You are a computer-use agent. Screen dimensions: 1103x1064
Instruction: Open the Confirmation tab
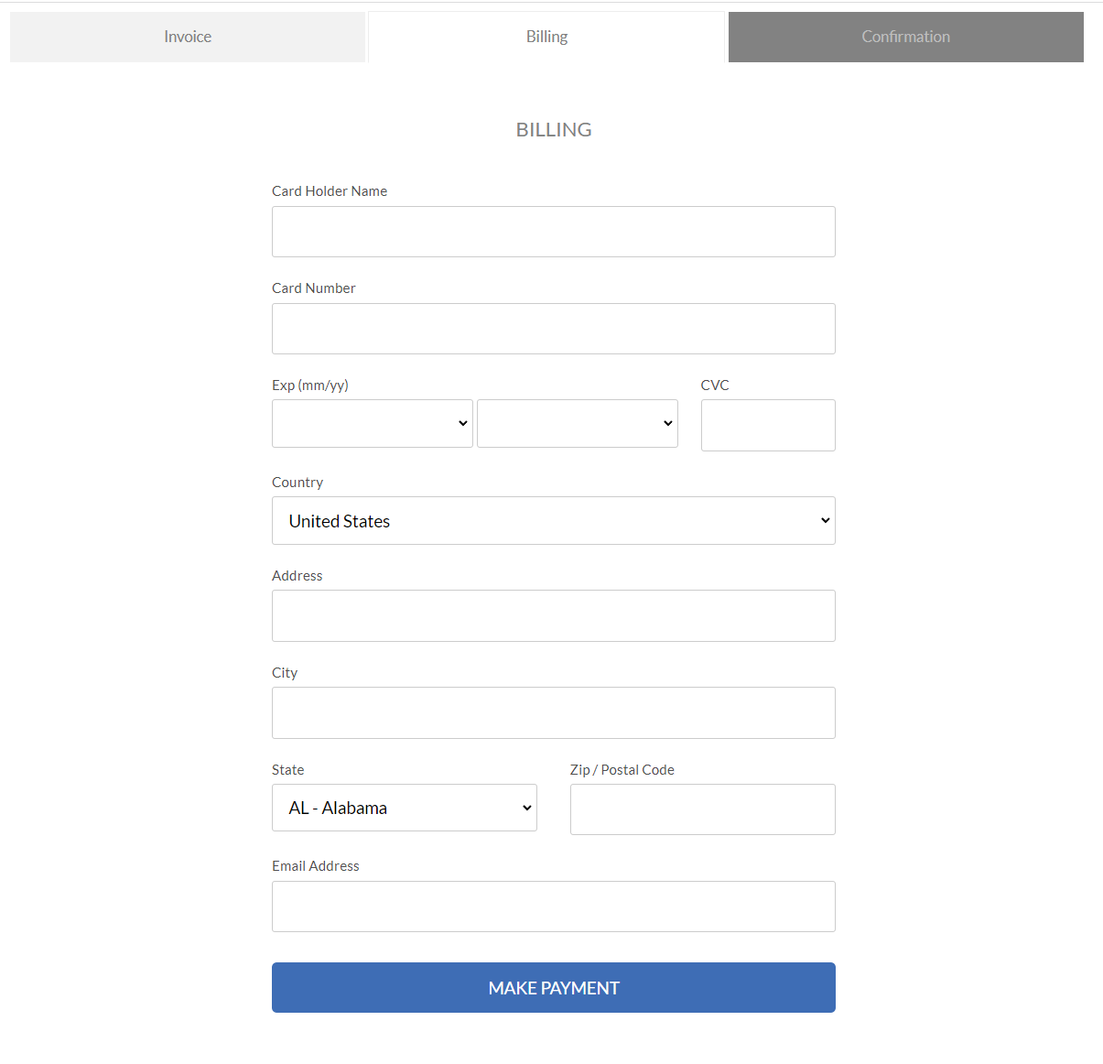coord(905,37)
